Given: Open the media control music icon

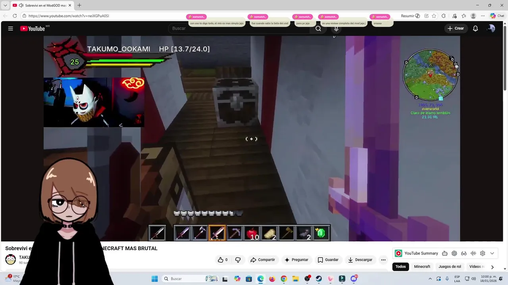Looking at the screenshot, I should 454,16.
